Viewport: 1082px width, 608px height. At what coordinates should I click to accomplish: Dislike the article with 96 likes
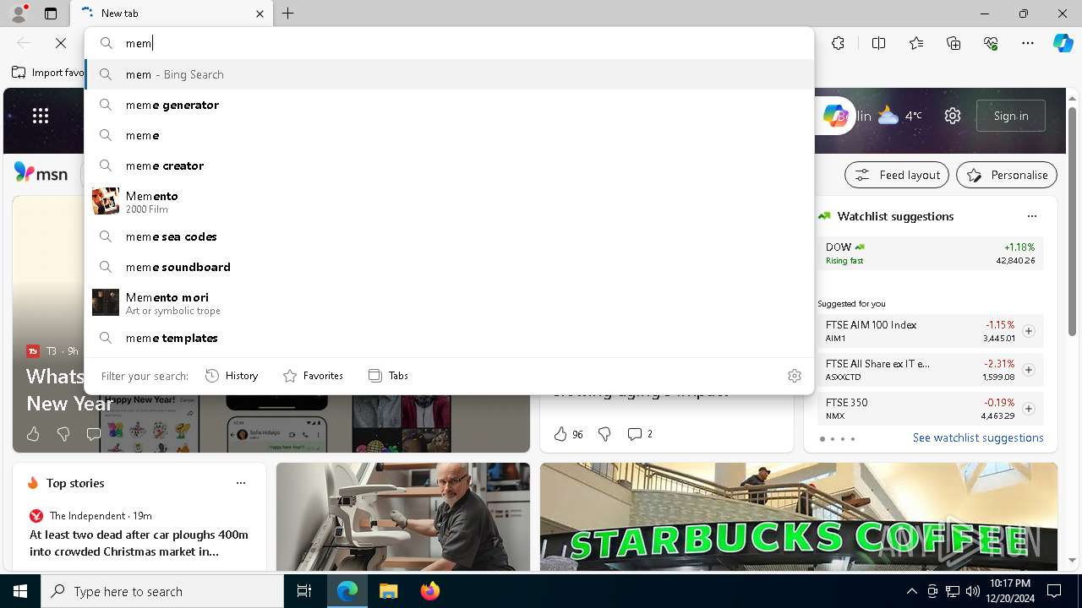click(604, 434)
